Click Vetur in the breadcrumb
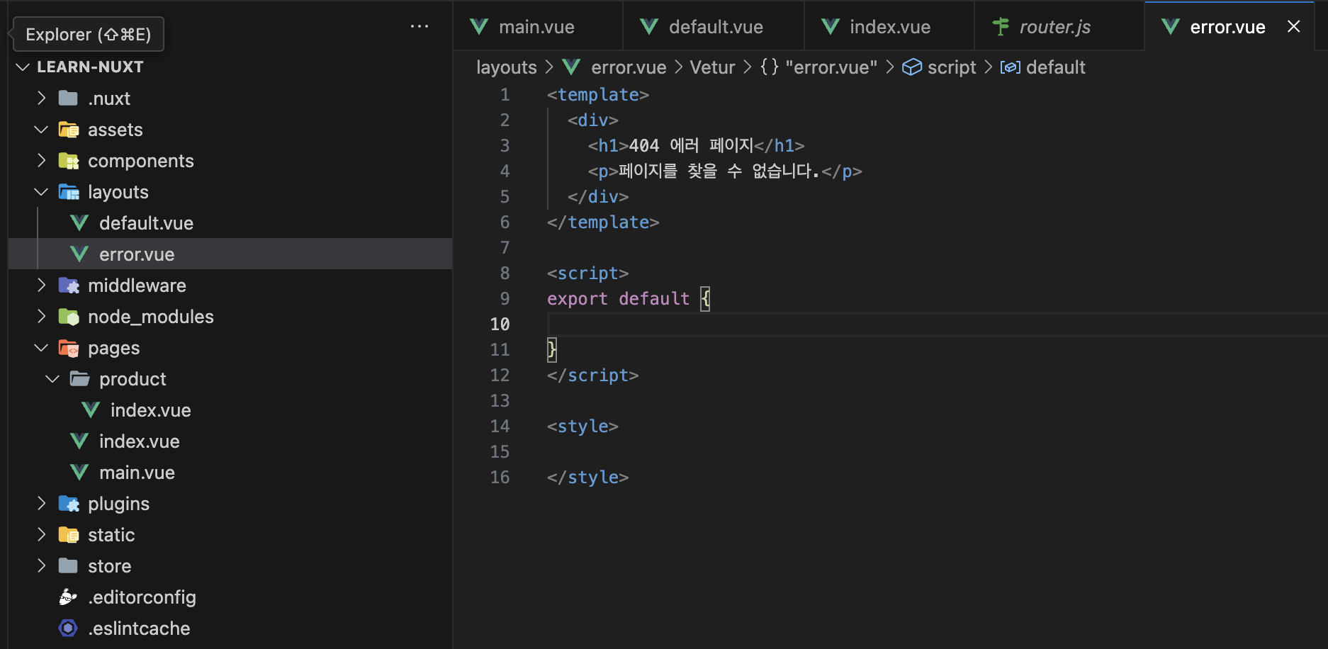Viewport: 1328px width, 649px height. point(712,67)
